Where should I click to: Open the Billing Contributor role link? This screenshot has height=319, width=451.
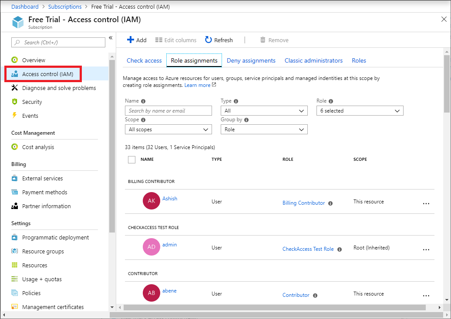[303, 203]
